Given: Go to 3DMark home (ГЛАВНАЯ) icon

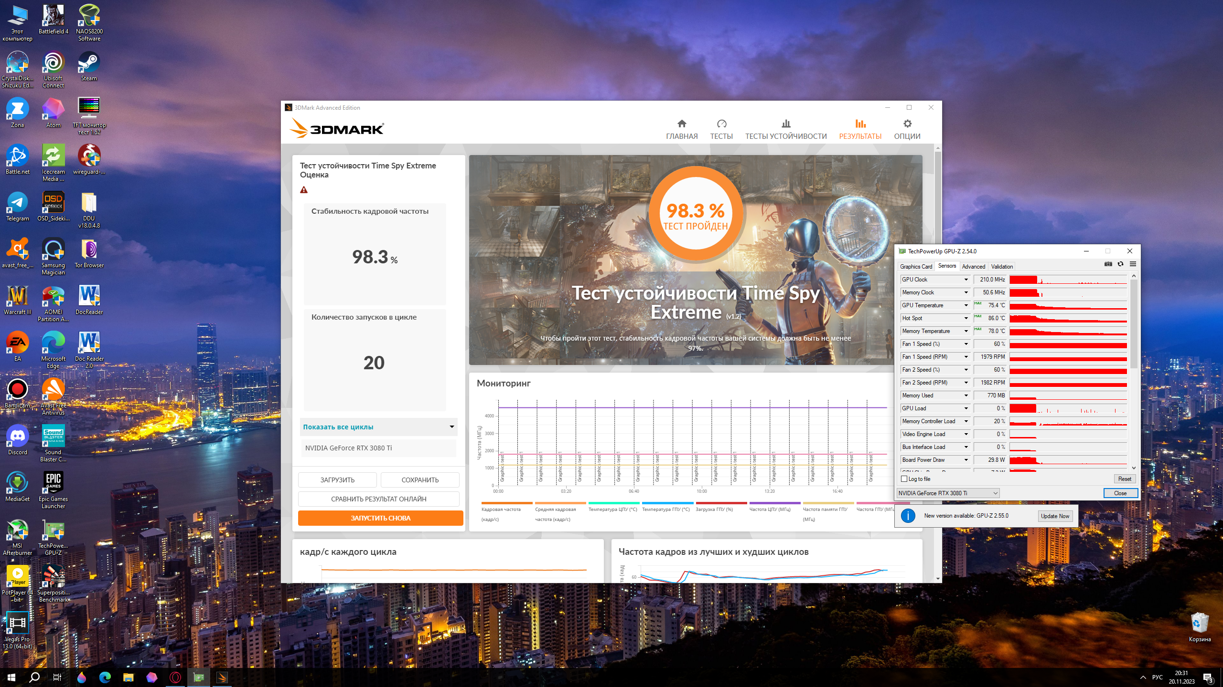Looking at the screenshot, I should pos(682,124).
